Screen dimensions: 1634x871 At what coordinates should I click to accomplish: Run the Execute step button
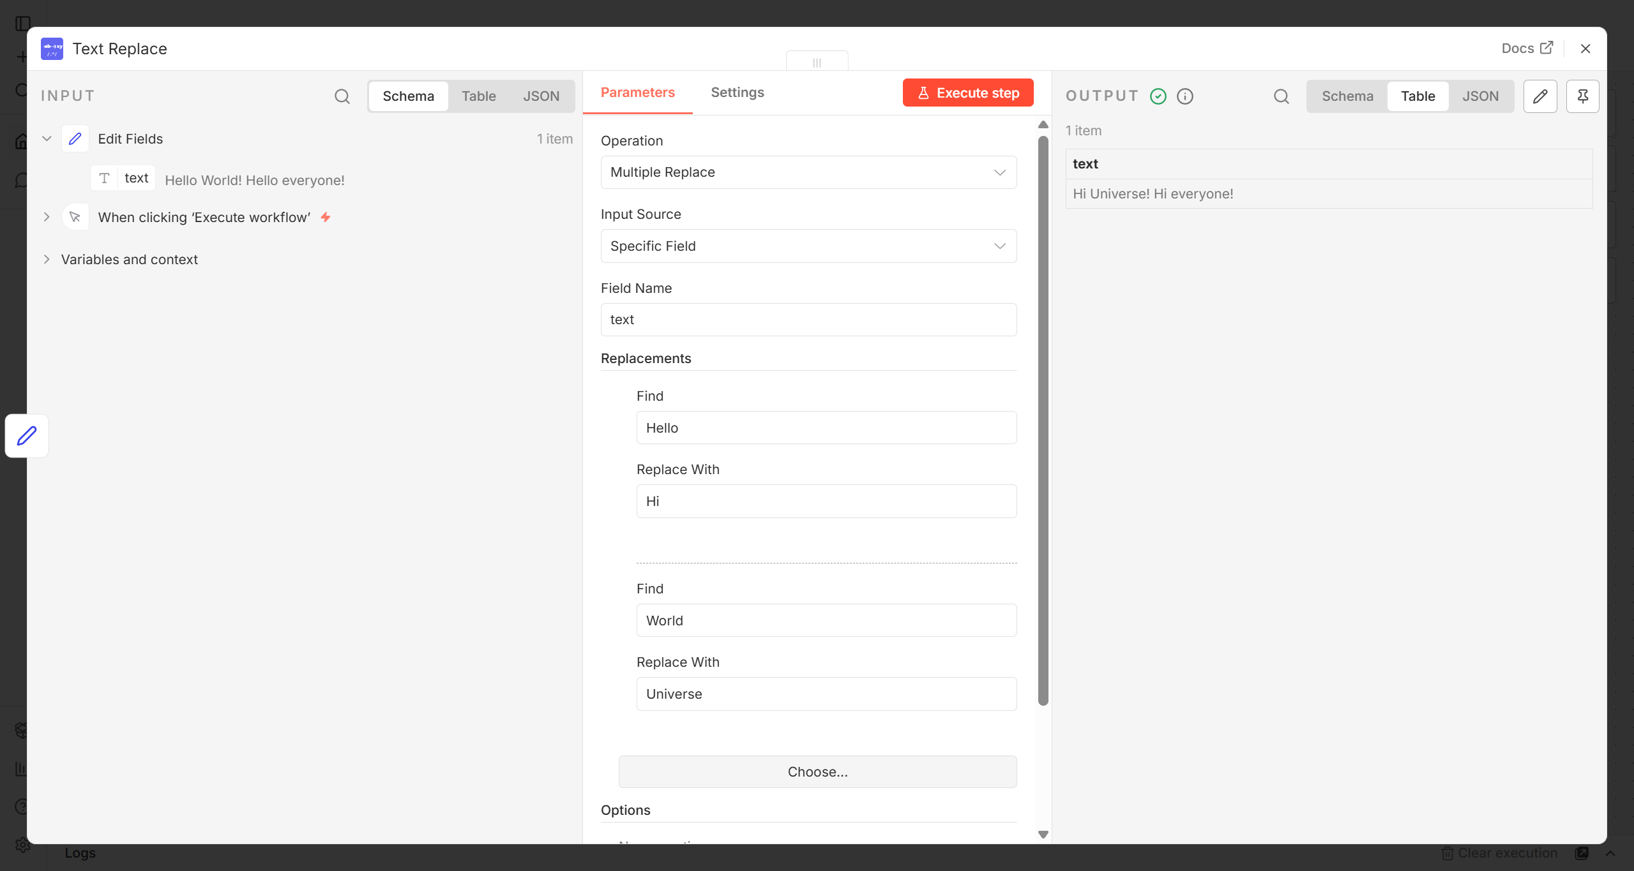click(968, 93)
